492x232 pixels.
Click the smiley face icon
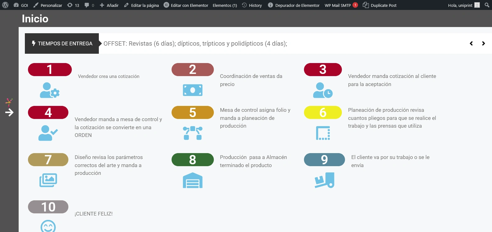48,226
